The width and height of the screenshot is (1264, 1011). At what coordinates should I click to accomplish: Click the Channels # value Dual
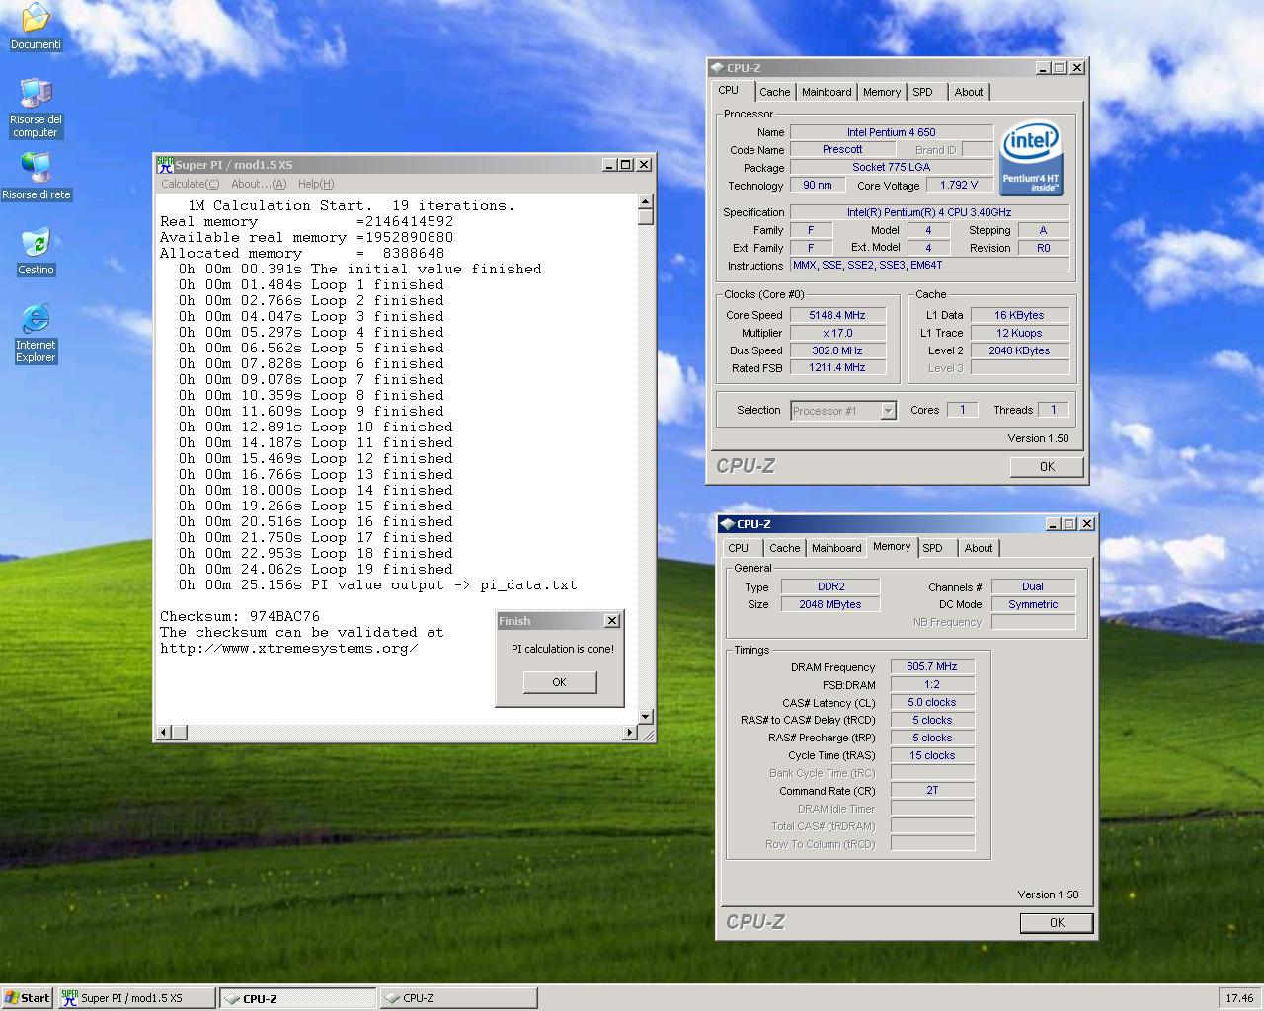(x=1033, y=586)
